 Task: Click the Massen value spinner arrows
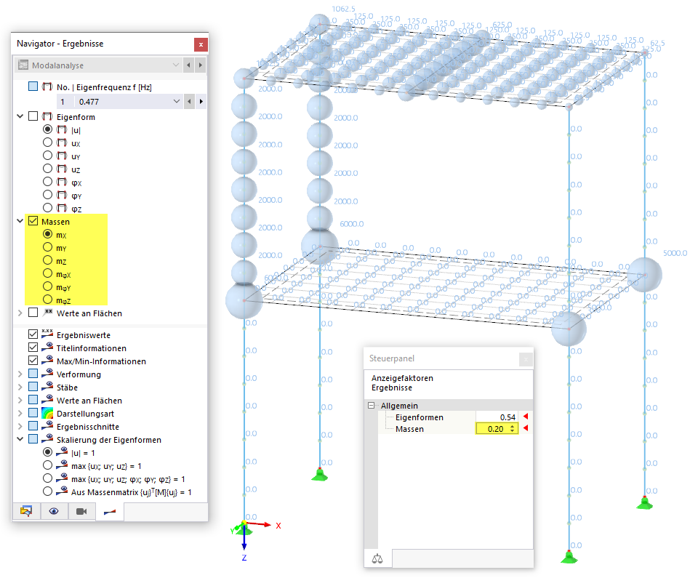(512, 429)
